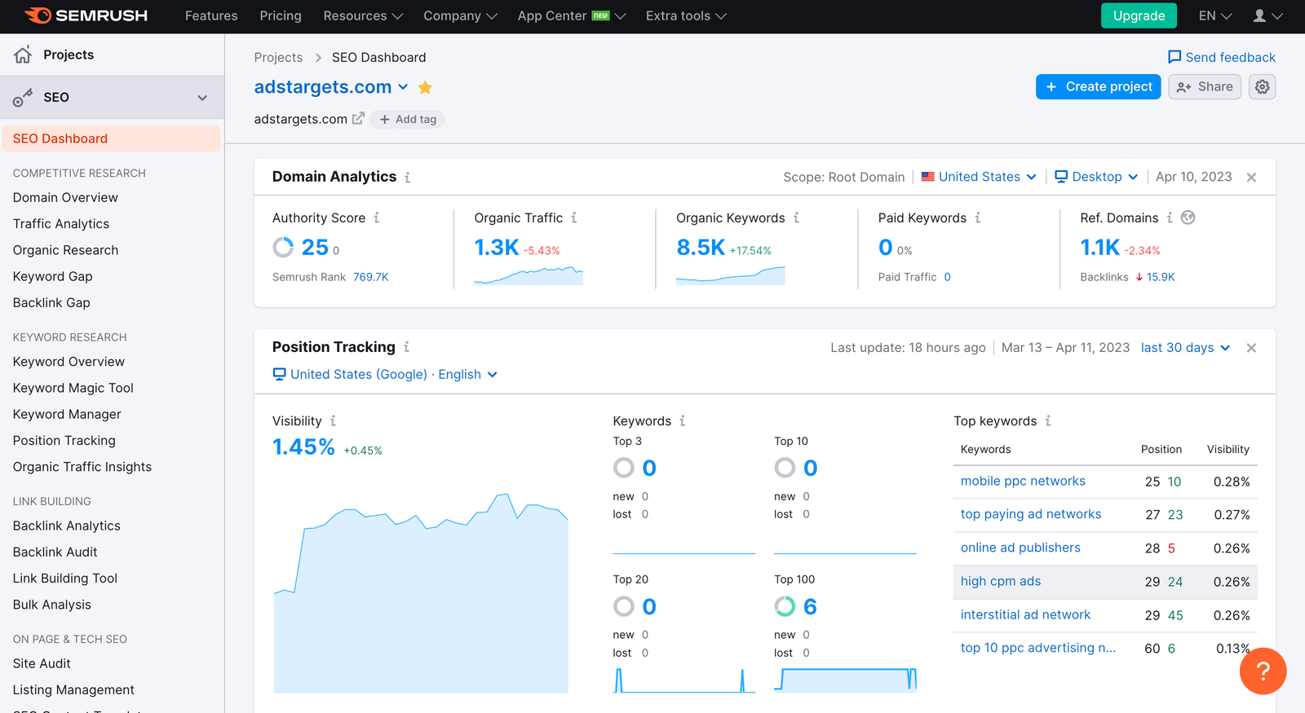Open the high cpm ads keyword
Screen dimensions: 1305x713
point(1001,581)
